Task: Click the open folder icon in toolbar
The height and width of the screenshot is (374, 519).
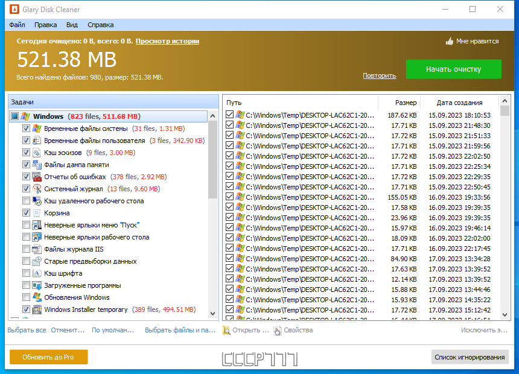Action: tap(226, 331)
